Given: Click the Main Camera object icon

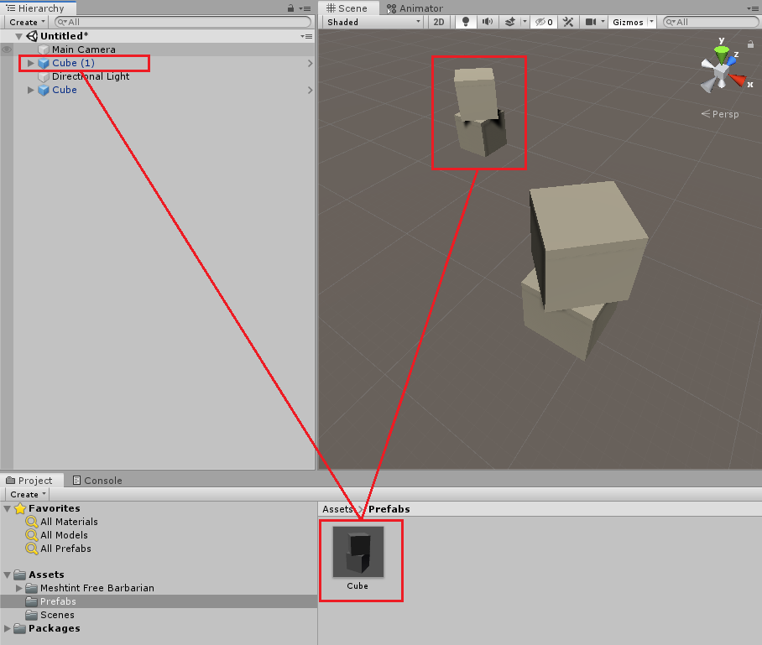Looking at the screenshot, I should coord(44,49).
